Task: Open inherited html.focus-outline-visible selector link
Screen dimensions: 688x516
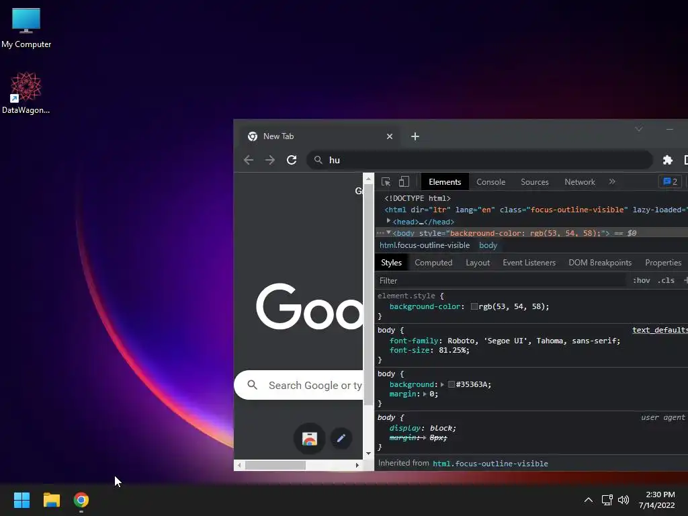Action: [x=490, y=464]
